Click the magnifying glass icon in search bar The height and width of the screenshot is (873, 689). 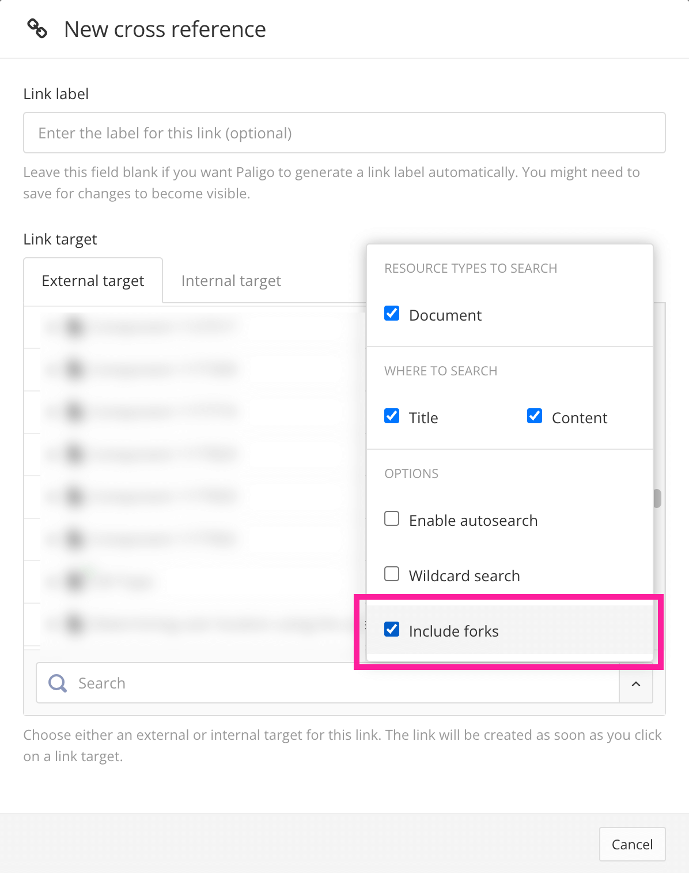click(56, 683)
